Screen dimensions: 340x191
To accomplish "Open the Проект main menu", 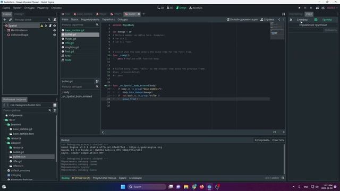I will pyautogui.click(x=17, y=8).
